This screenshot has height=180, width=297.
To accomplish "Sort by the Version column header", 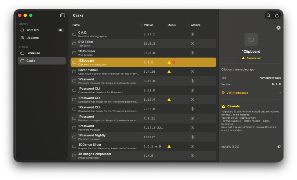I will [x=148, y=25].
